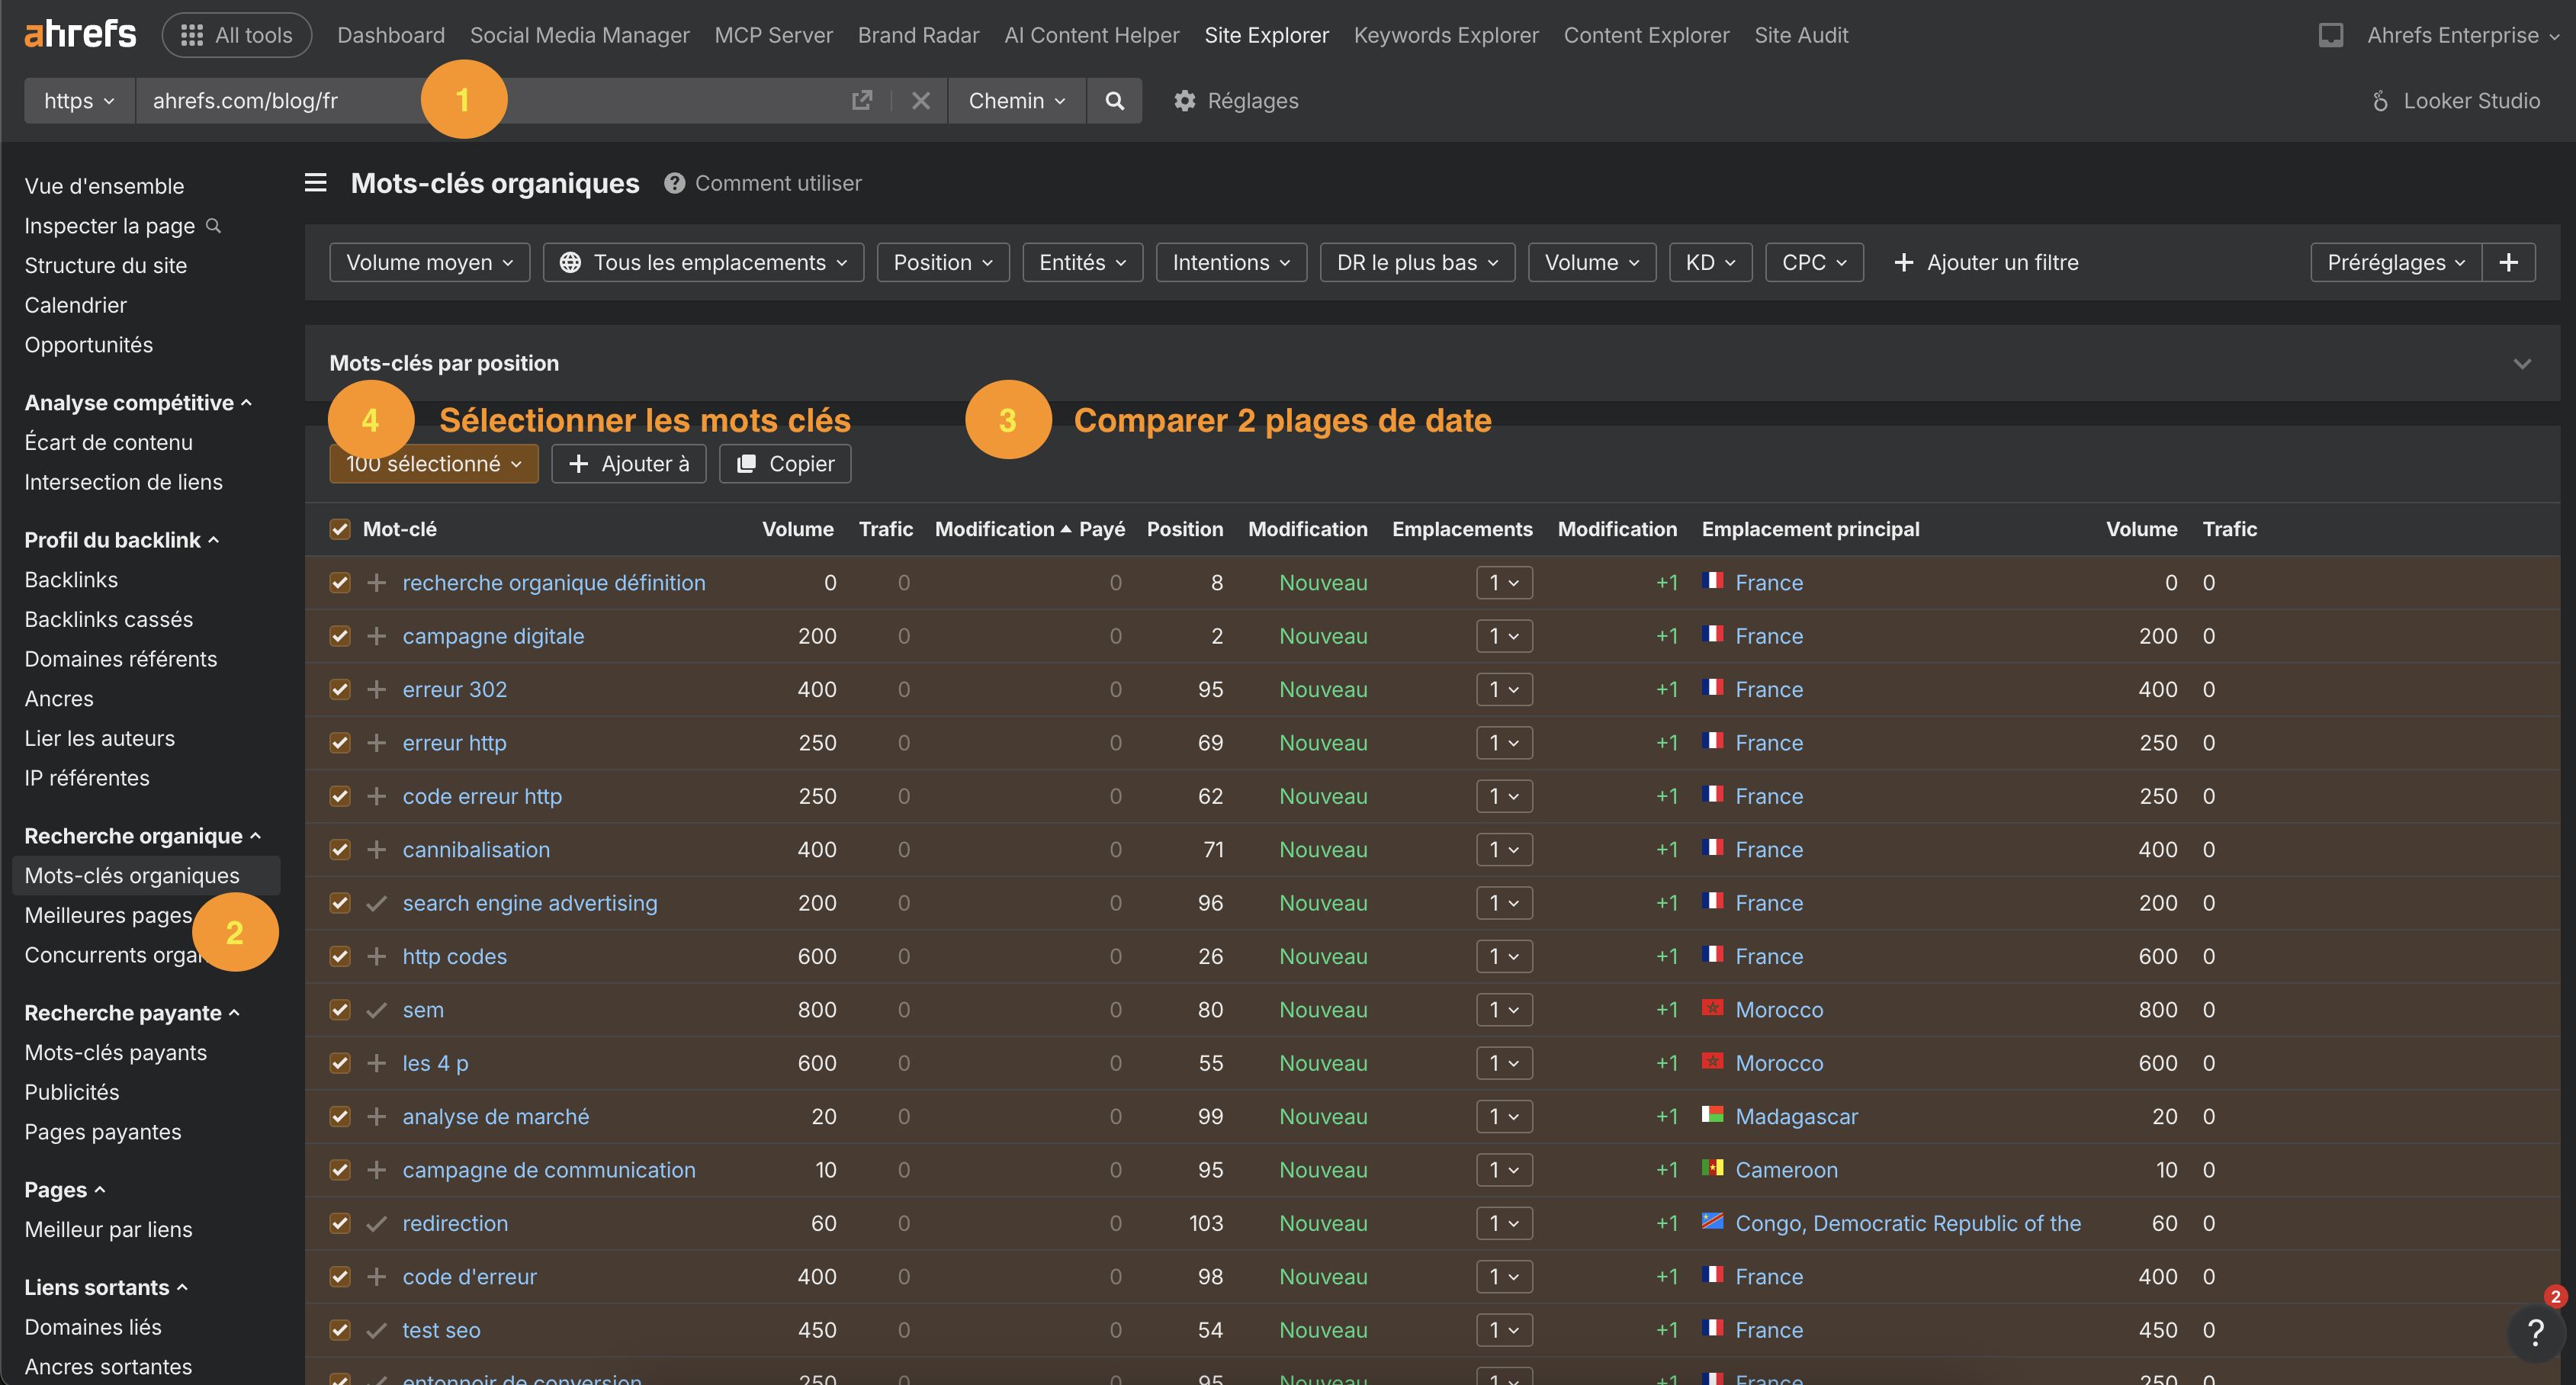Viewport: 2576px width, 1385px height.
Task: Click the Copier button
Action: point(785,464)
